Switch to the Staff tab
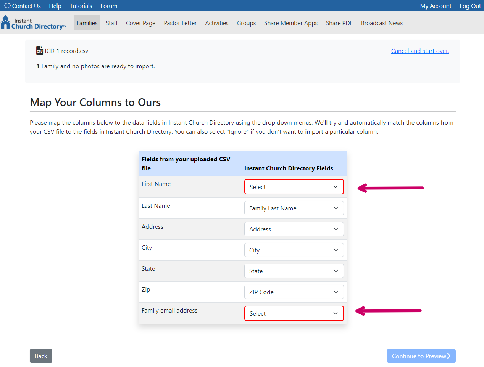Screen dimensions: 484x367 tap(112, 23)
